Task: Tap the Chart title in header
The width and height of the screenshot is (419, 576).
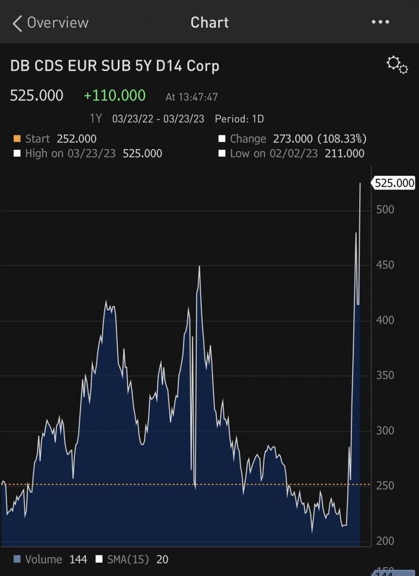Action: click(x=209, y=23)
